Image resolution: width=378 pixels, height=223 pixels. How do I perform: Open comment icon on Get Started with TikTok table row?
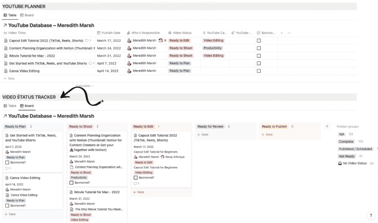point(90,63)
